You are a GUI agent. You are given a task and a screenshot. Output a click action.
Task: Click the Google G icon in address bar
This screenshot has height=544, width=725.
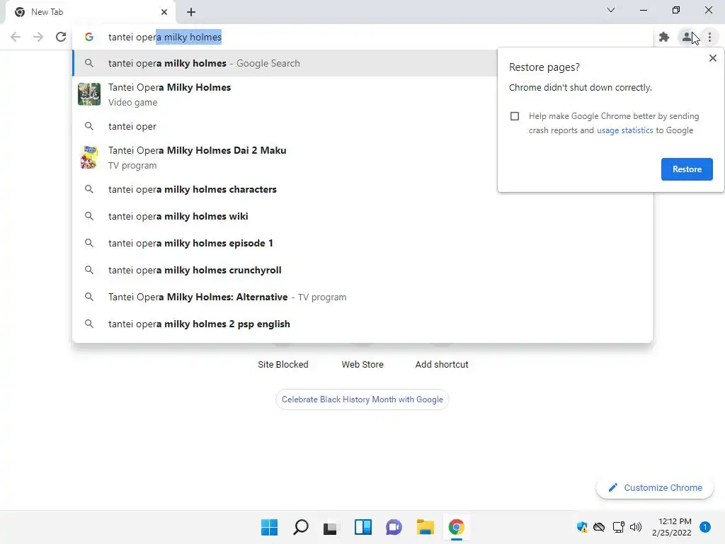pyautogui.click(x=89, y=37)
